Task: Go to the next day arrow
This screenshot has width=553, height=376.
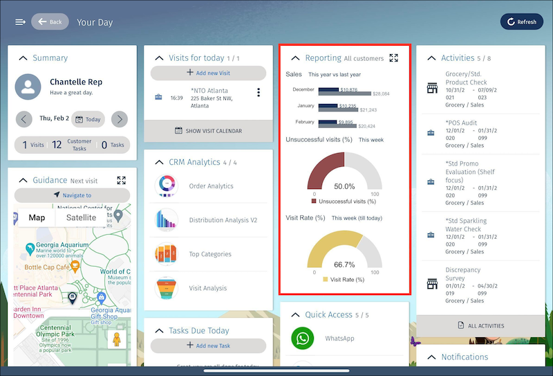Action: coord(120,119)
